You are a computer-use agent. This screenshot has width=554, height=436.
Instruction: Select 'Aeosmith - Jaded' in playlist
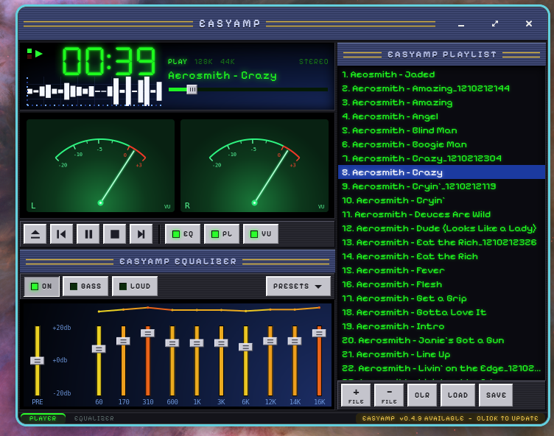tap(441, 74)
